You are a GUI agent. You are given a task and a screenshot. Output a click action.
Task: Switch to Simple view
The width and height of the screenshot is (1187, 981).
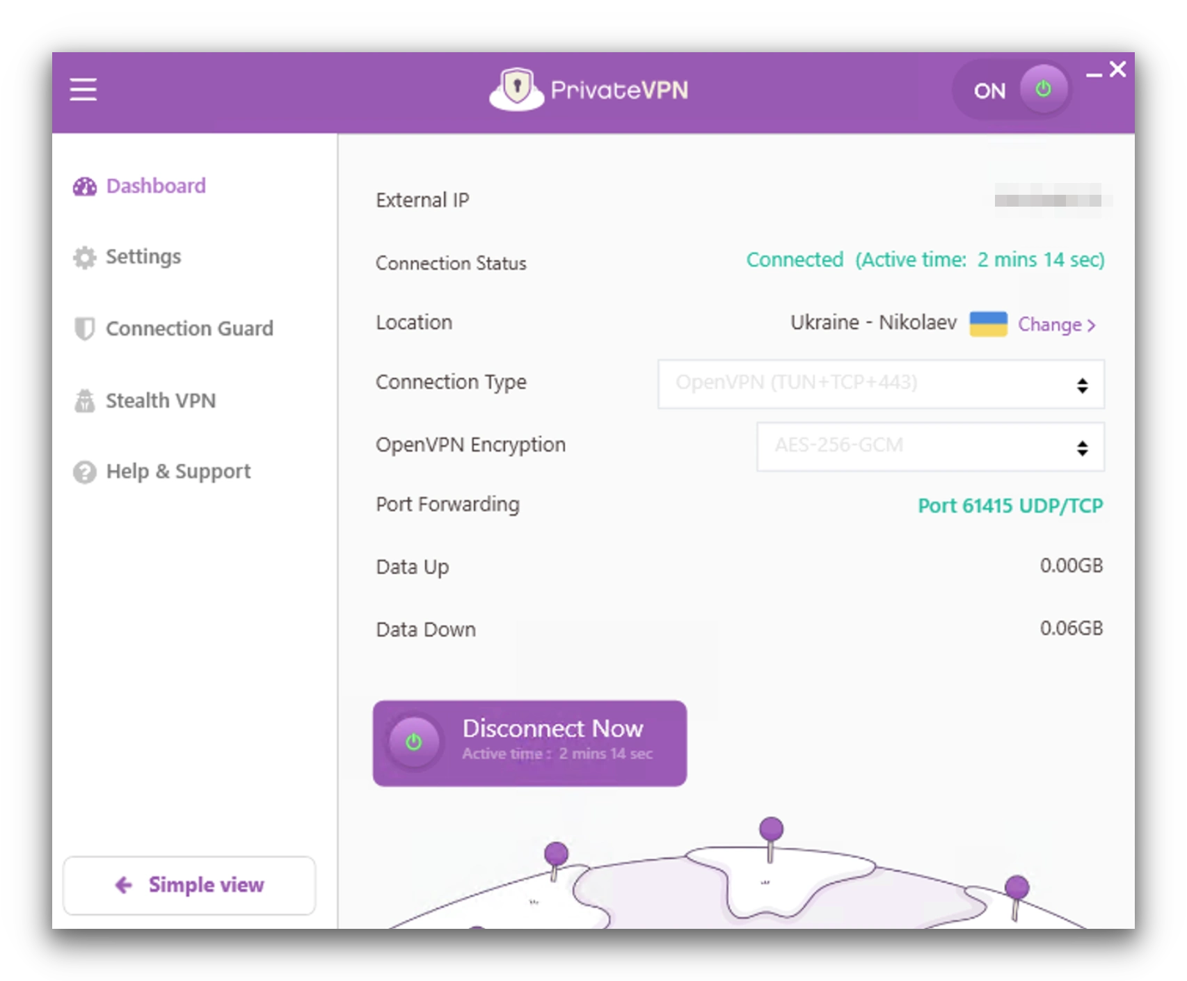click(x=189, y=885)
